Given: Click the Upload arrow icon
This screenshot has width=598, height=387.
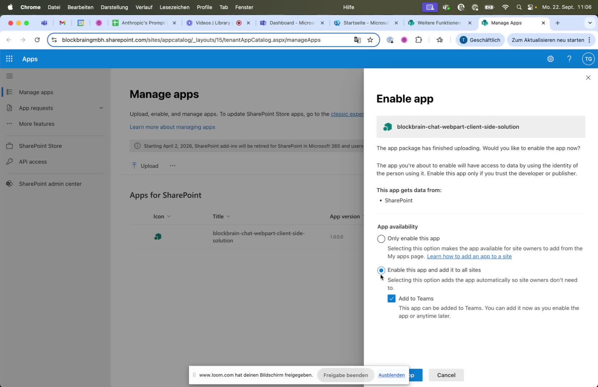Looking at the screenshot, I should (x=134, y=165).
